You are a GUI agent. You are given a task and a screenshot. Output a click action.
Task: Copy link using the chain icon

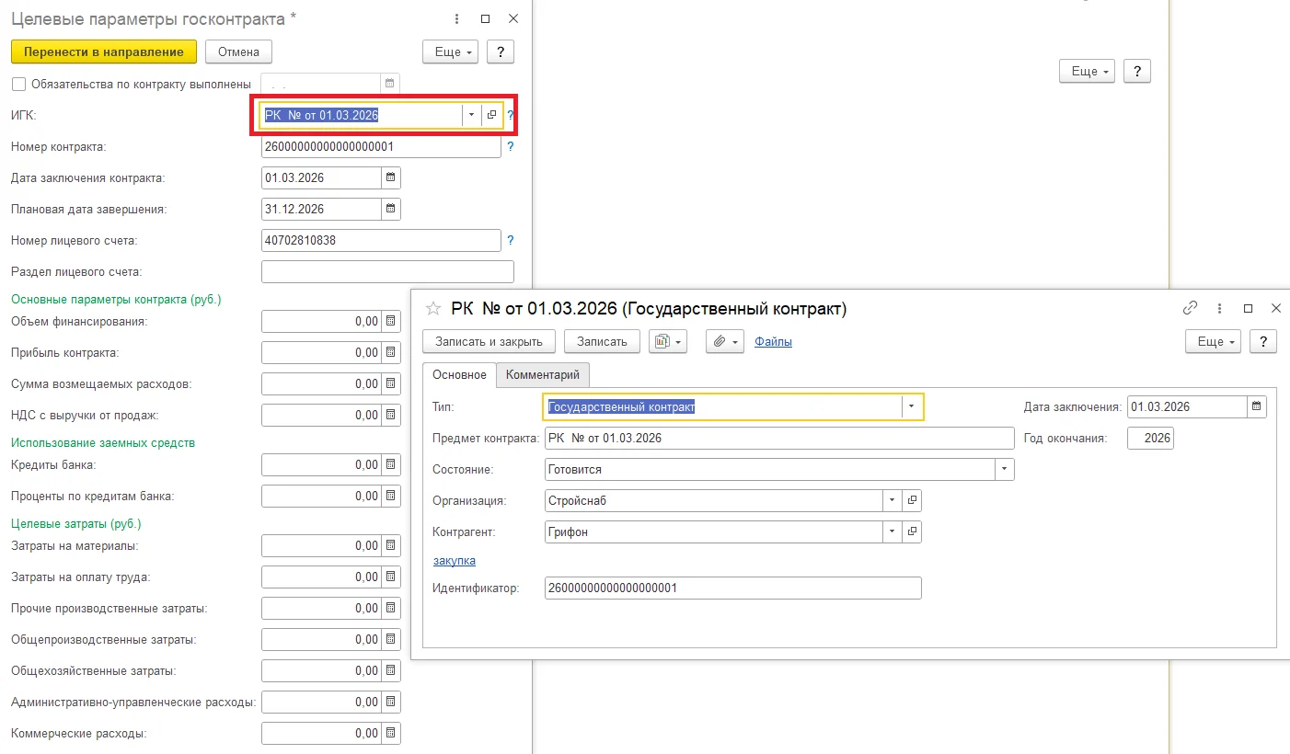[1190, 308]
